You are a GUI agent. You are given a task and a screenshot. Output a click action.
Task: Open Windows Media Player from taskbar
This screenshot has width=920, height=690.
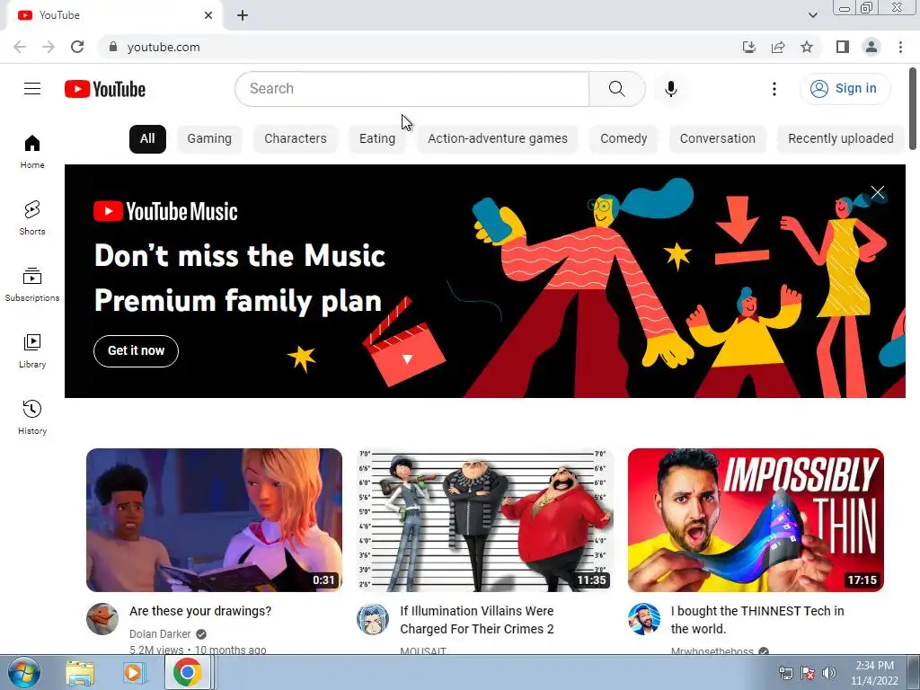pyautogui.click(x=134, y=673)
